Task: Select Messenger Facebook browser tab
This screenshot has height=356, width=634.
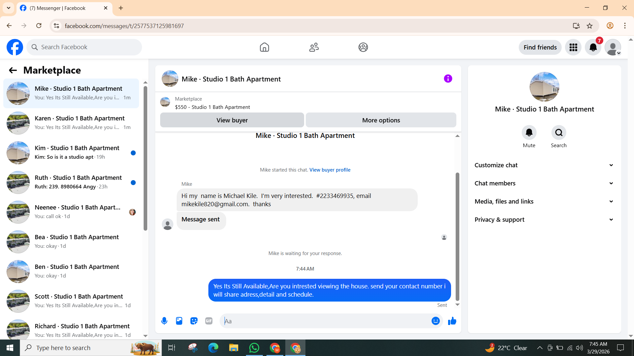Action: 64,8
